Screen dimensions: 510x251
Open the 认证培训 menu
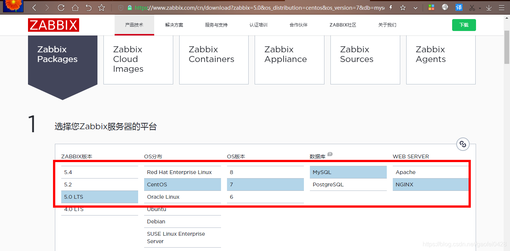pyautogui.click(x=258, y=25)
